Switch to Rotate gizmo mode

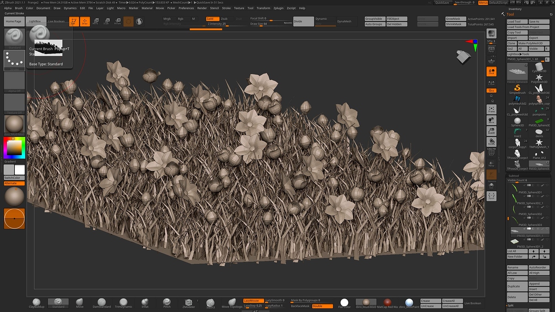pyautogui.click(x=117, y=22)
